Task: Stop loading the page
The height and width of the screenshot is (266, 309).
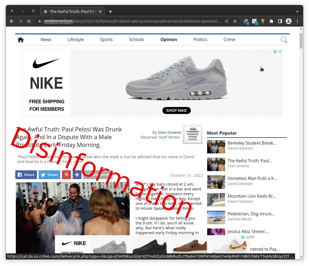Action: tap(29, 21)
